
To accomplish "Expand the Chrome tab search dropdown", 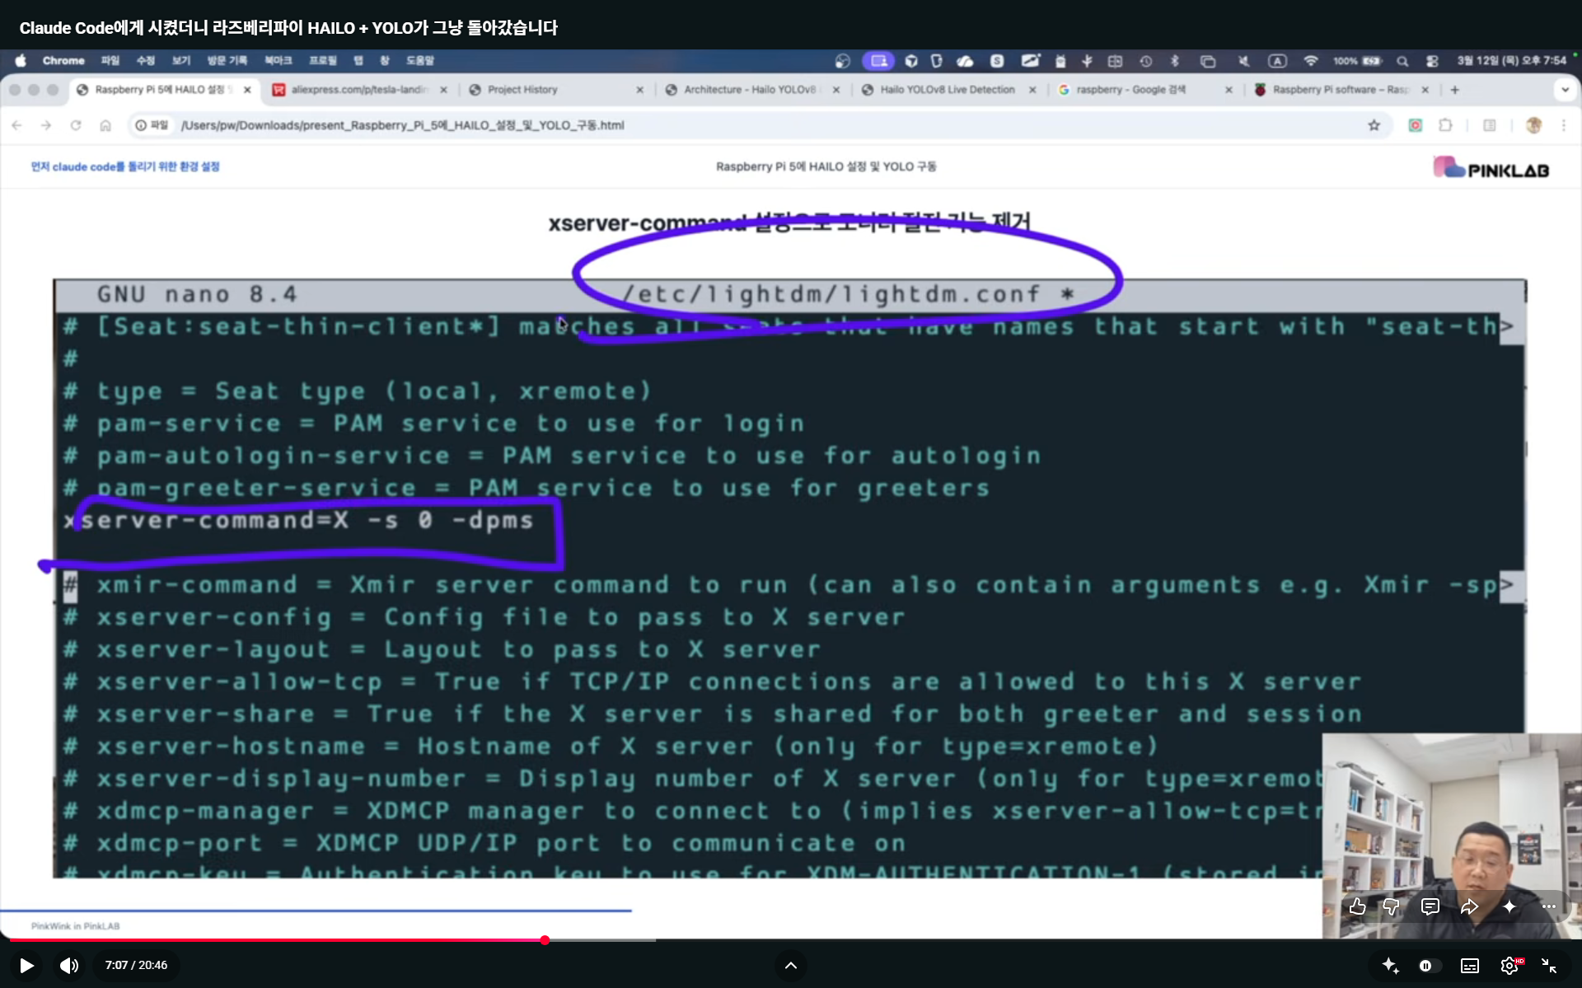I will point(1565,90).
